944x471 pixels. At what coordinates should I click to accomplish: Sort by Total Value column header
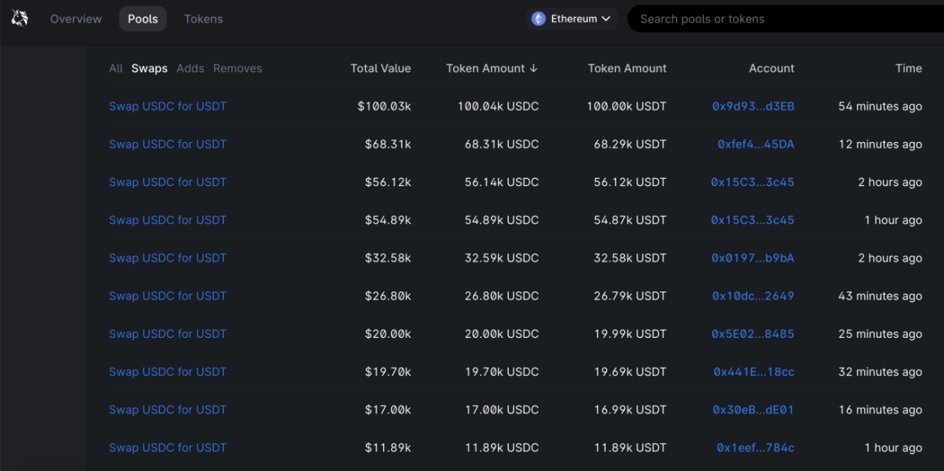click(381, 69)
